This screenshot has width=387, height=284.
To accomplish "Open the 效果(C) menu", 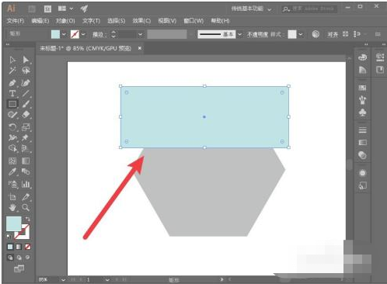I will pyautogui.click(x=141, y=21).
